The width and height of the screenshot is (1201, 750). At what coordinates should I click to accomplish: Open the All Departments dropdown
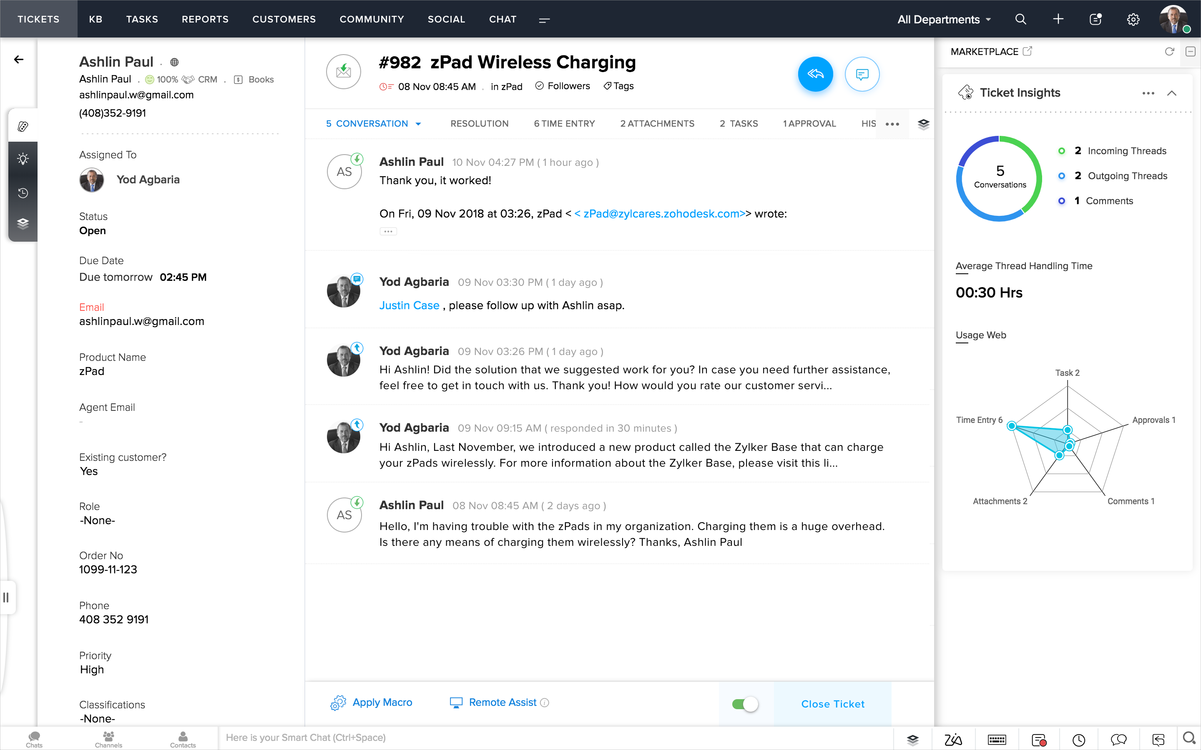click(944, 19)
